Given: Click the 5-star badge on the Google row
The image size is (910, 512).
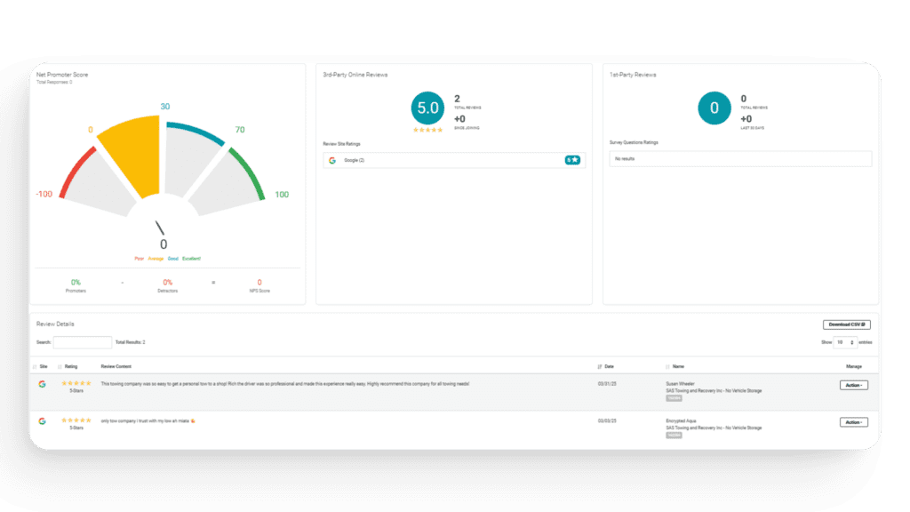Looking at the screenshot, I should (572, 160).
